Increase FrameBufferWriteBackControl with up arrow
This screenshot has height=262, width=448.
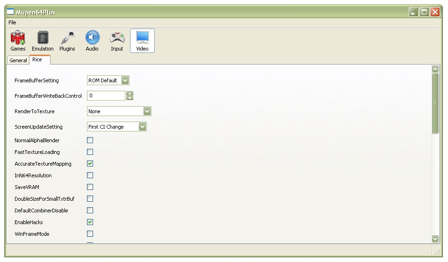point(130,94)
